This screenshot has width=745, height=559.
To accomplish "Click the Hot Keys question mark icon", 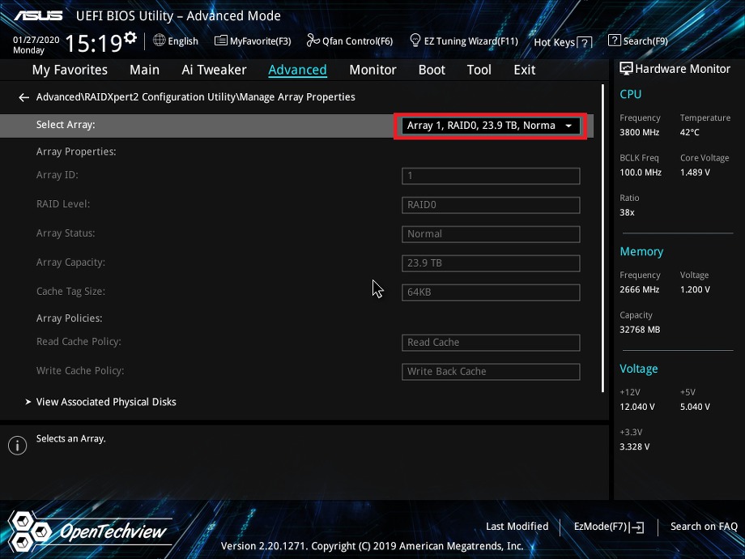I will pos(585,43).
